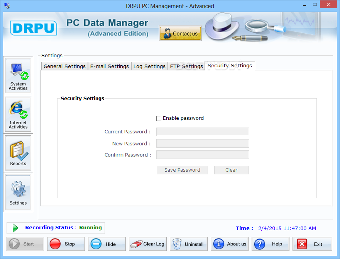
Task: Click the Clear Log eraser button
Action: pyautogui.click(x=148, y=244)
